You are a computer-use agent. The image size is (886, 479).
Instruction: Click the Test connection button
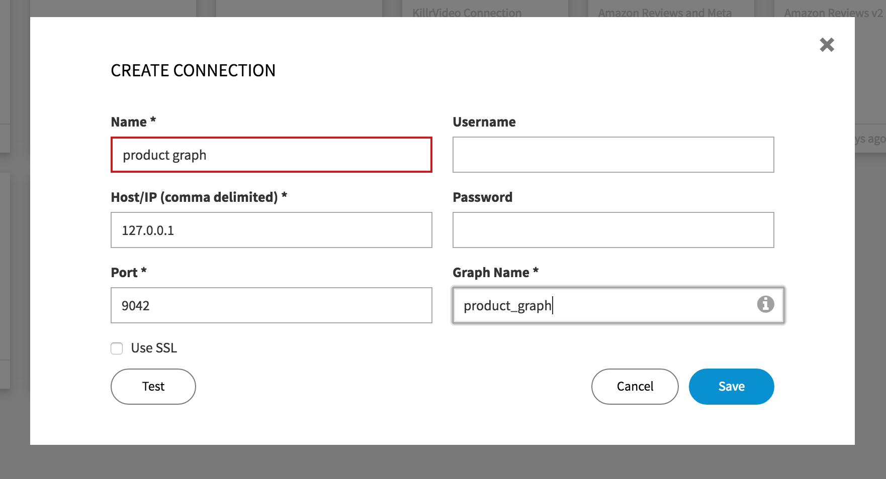153,387
